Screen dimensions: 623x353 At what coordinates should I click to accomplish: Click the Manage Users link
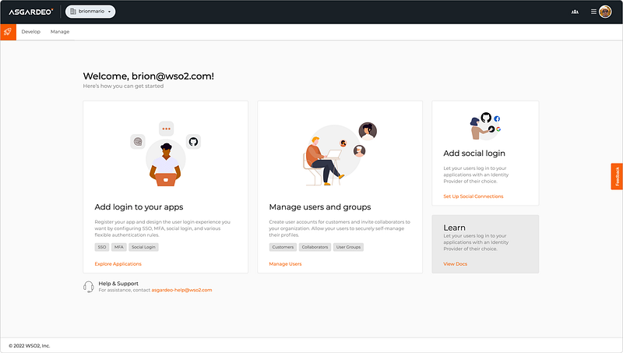(x=285, y=264)
